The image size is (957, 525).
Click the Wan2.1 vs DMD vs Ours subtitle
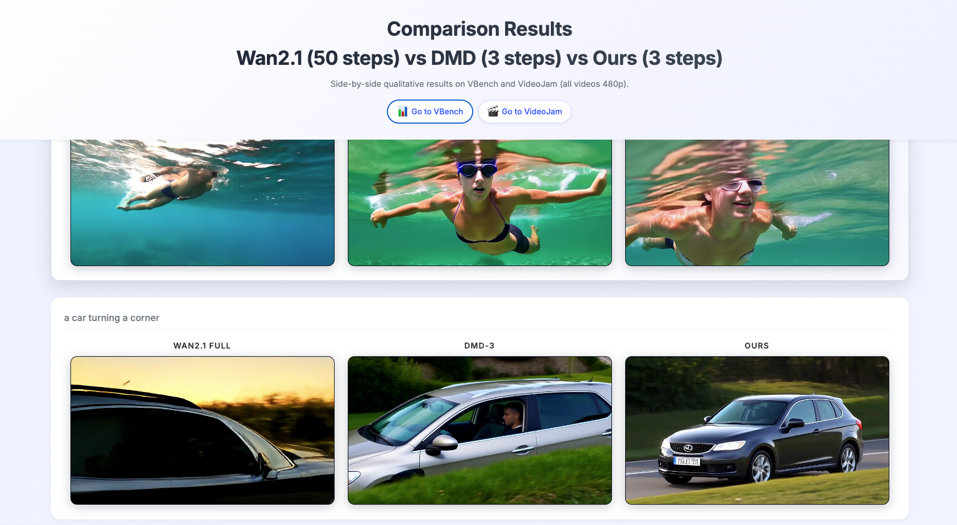pos(479,58)
